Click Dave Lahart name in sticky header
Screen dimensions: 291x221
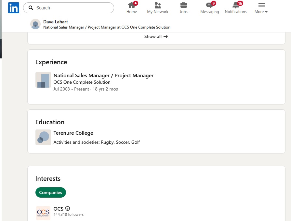pyautogui.click(x=56, y=22)
